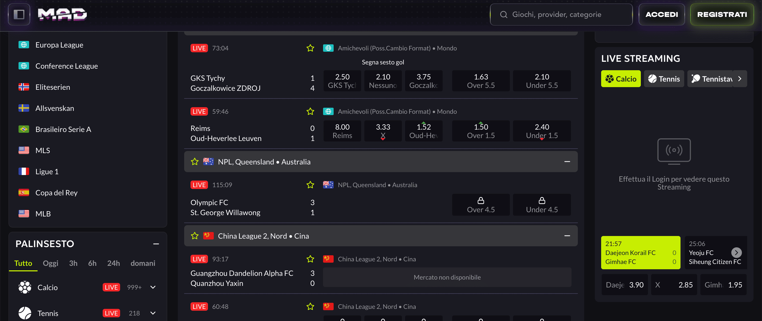Select the Europa League globe icon
Image resolution: width=762 pixels, height=321 pixels.
pyautogui.click(x=24, y=45)
